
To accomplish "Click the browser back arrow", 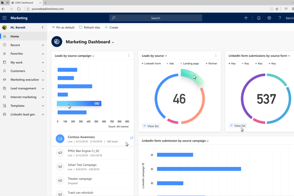I will [x=3, y=9].
